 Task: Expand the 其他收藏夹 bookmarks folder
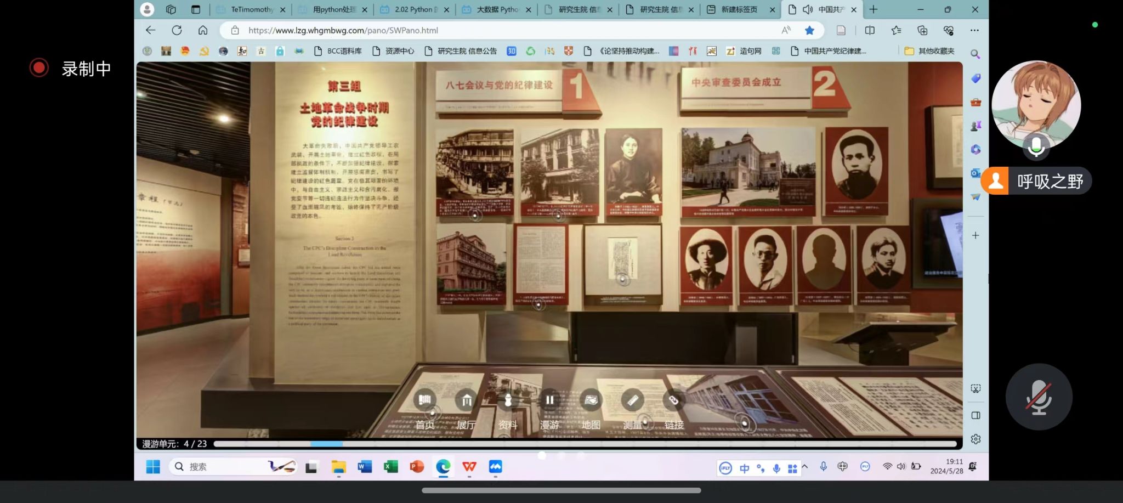[929, 51]
